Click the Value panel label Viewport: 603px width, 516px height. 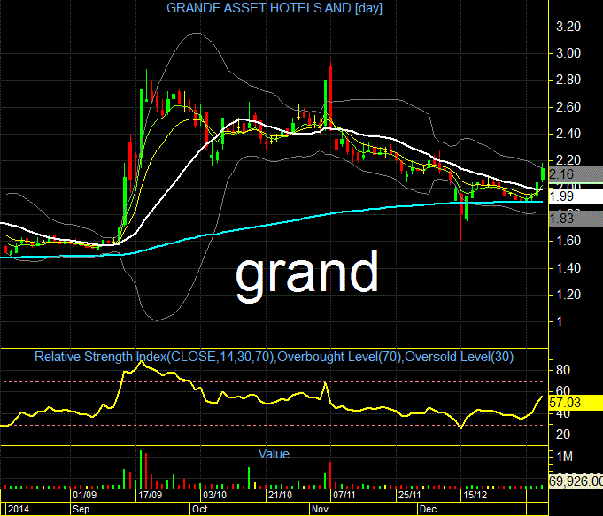tap(274, 454)
